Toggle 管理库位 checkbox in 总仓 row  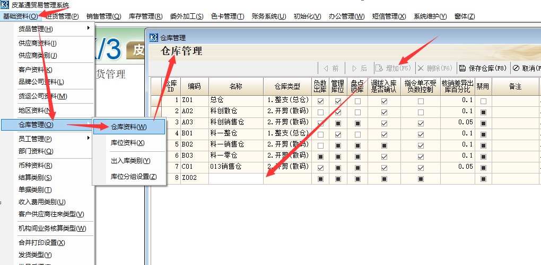click(x=338, y=102)
